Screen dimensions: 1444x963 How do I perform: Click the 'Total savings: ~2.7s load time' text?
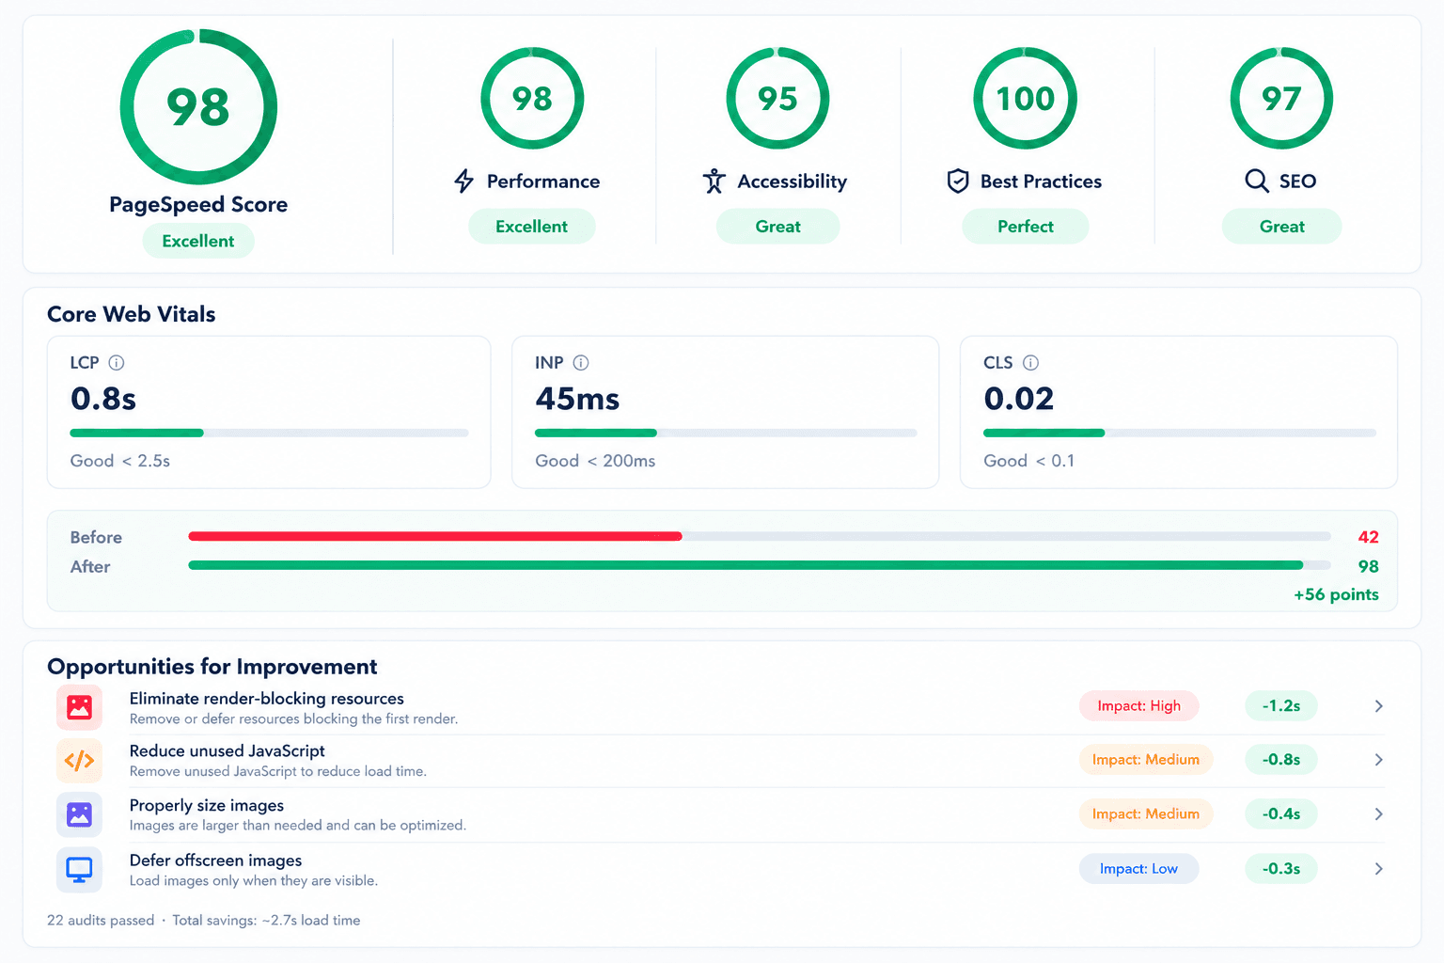pyautogui.click(x=266, y=921)
